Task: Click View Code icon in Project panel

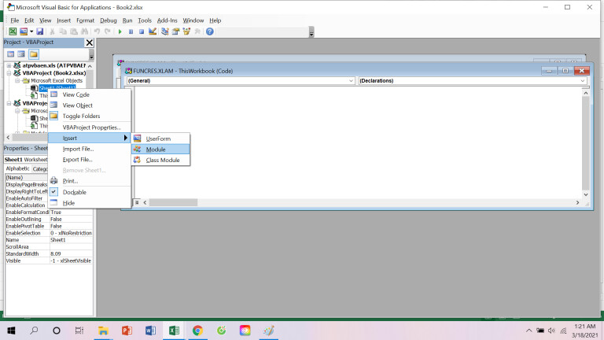Action: pos(11,54)
